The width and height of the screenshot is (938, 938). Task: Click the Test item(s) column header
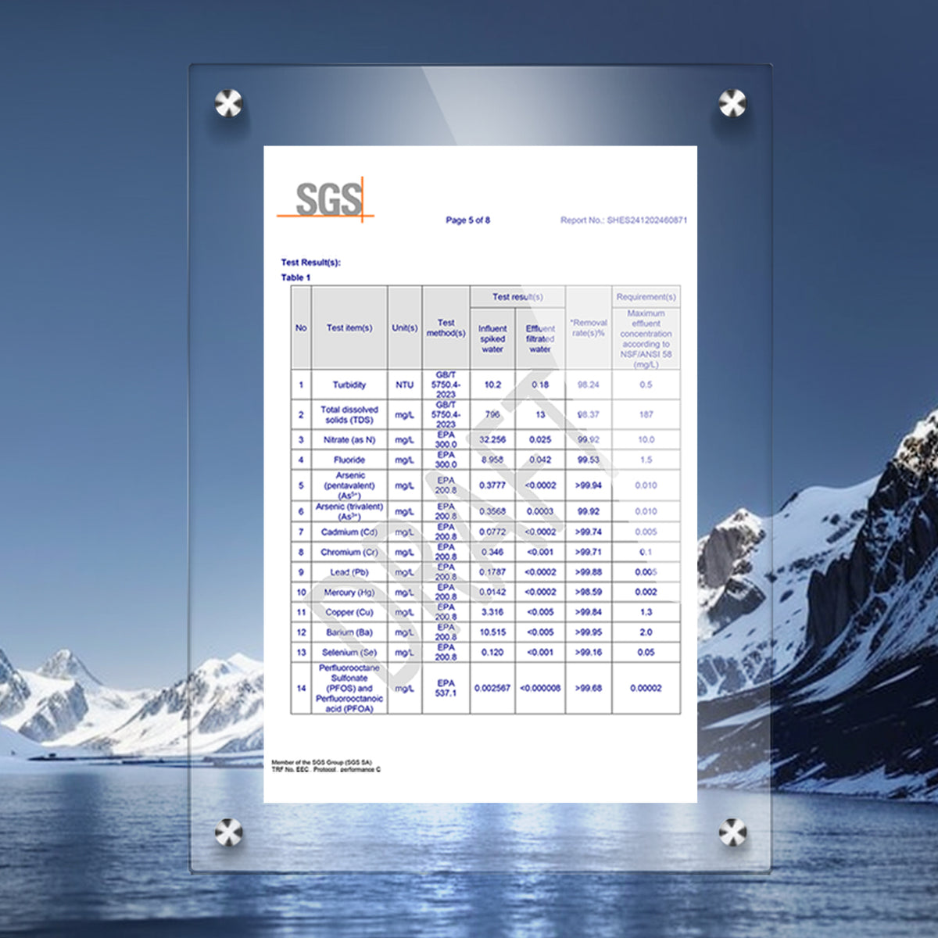[x=349, y=328]
